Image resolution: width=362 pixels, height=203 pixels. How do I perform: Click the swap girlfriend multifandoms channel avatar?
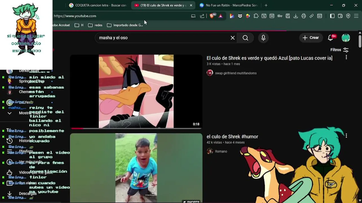[x=210, y=73]
